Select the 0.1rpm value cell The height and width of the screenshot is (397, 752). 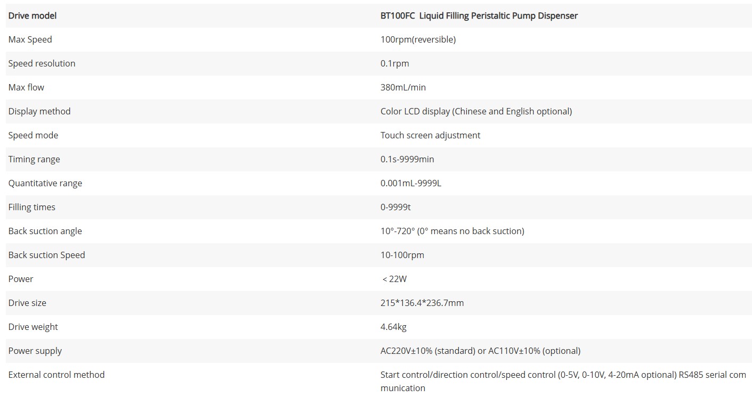click(x=394, y=63)
